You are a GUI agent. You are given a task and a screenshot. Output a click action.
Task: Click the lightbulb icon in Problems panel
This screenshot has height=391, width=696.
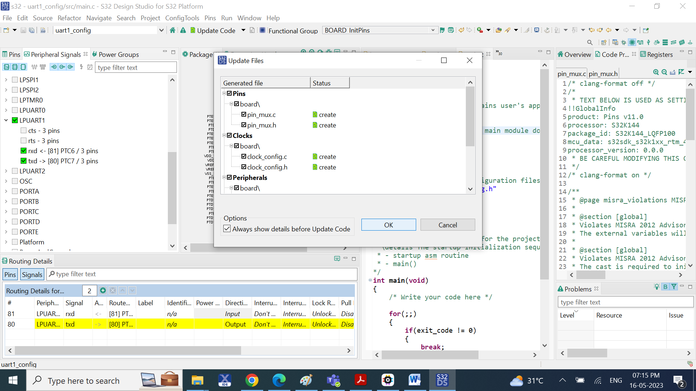coord(656,287)
